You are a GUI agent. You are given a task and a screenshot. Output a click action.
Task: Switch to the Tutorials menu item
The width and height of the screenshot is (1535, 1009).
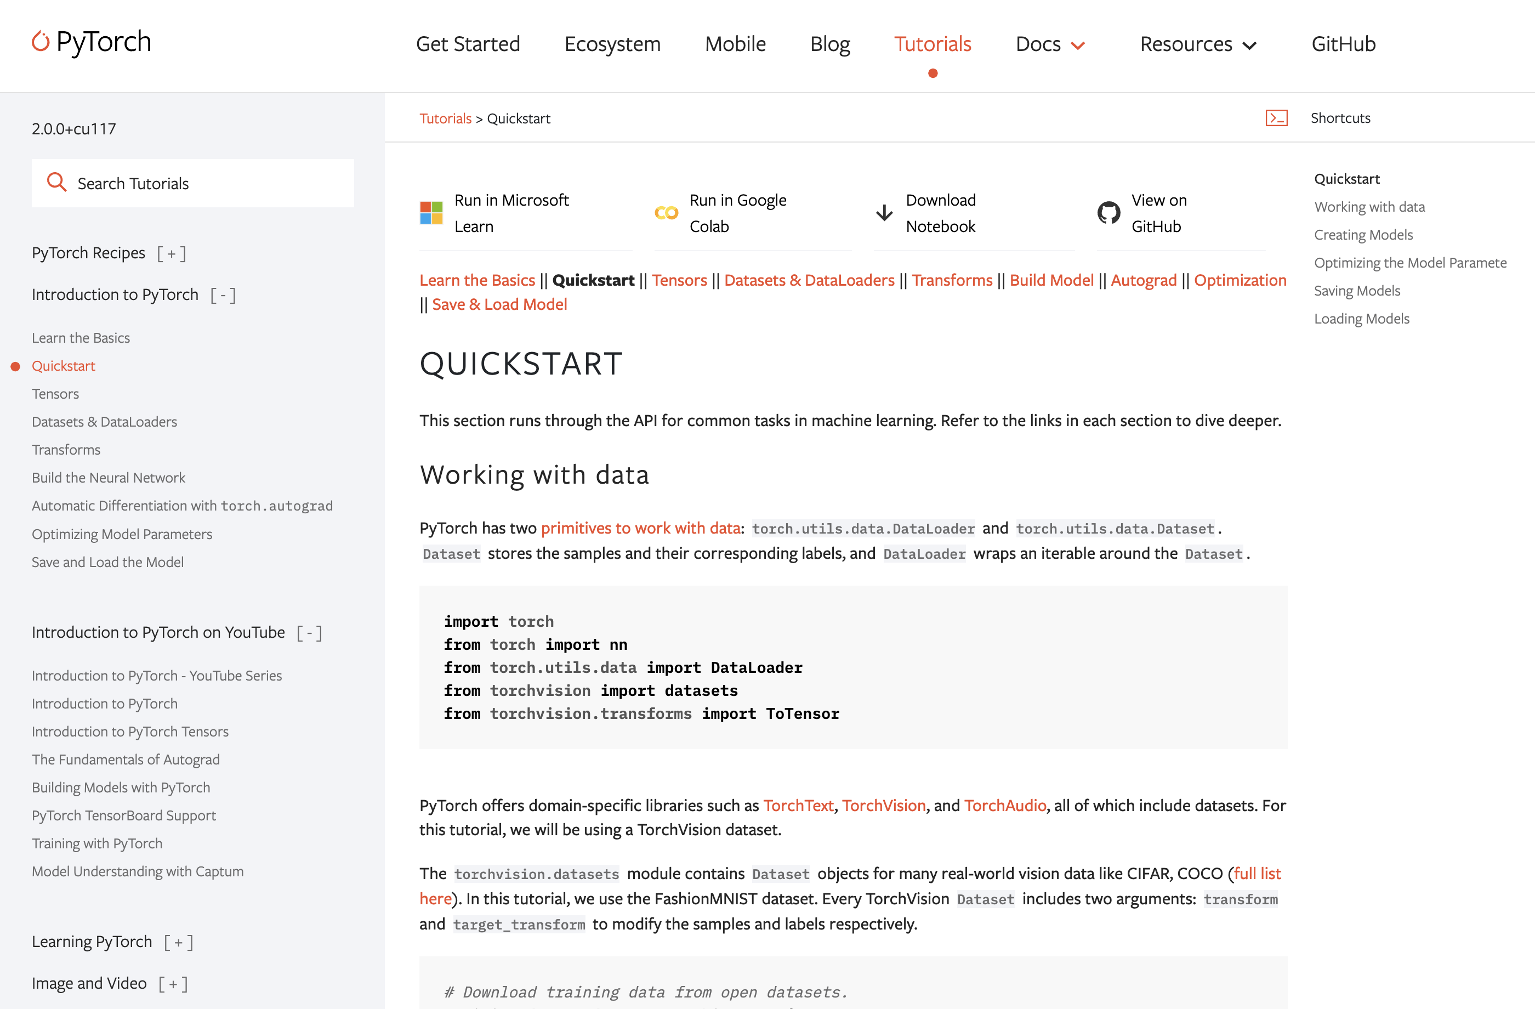point(933,44)
